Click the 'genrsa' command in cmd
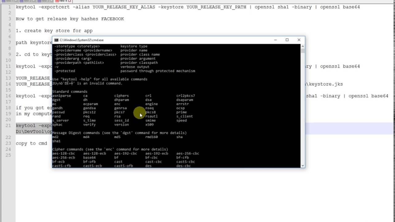The image size is (395, 222). (x=120, y=108)
